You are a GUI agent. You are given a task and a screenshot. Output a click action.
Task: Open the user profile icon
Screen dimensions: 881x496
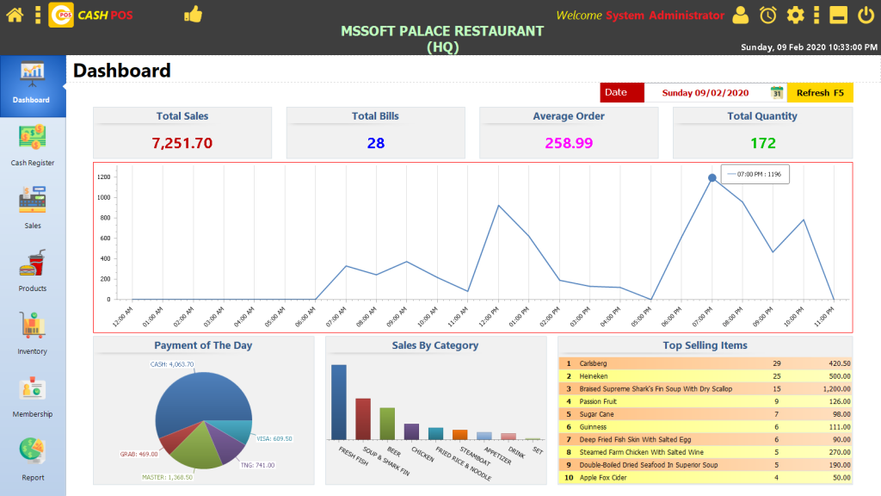740,15
